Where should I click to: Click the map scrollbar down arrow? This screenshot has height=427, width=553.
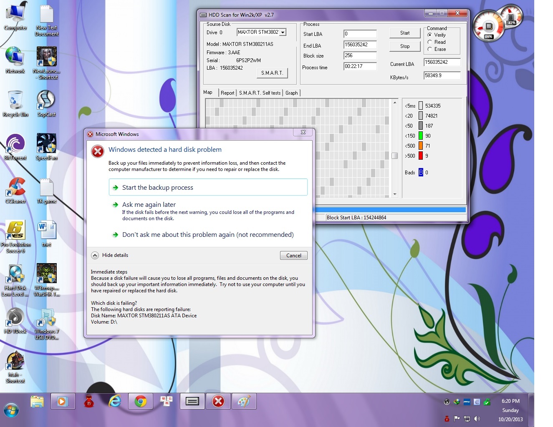tap(395, 194)
